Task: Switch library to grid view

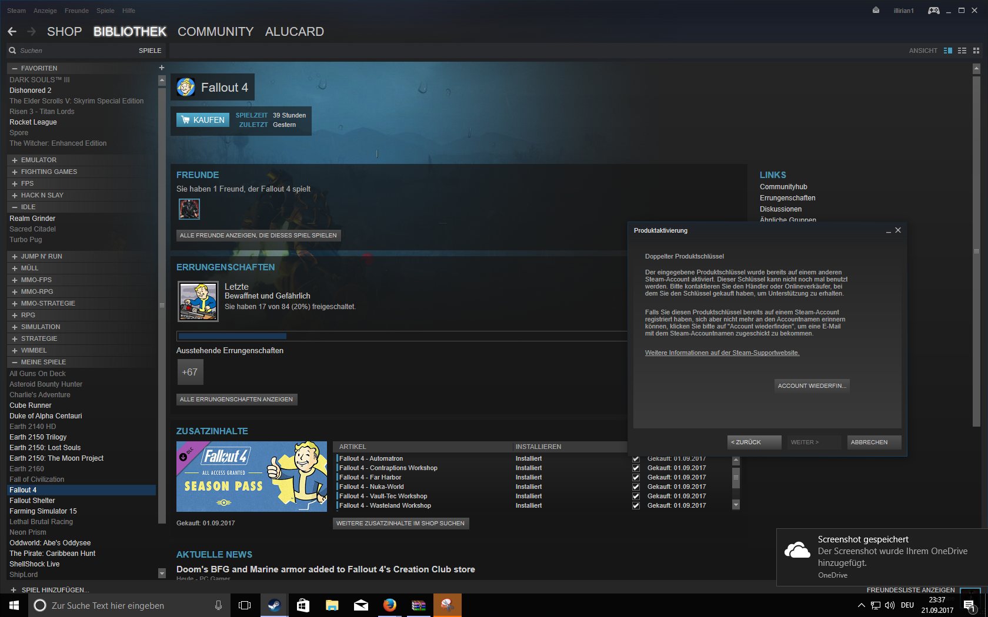Action: pos(976,51)
